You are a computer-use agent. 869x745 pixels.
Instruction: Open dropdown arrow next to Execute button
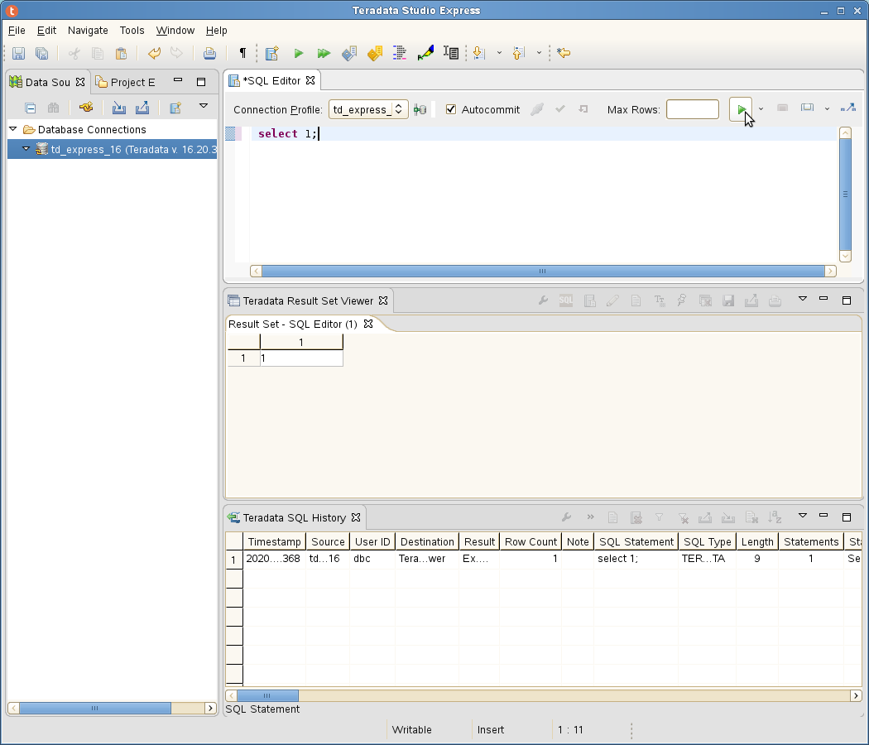pos(761,109)
